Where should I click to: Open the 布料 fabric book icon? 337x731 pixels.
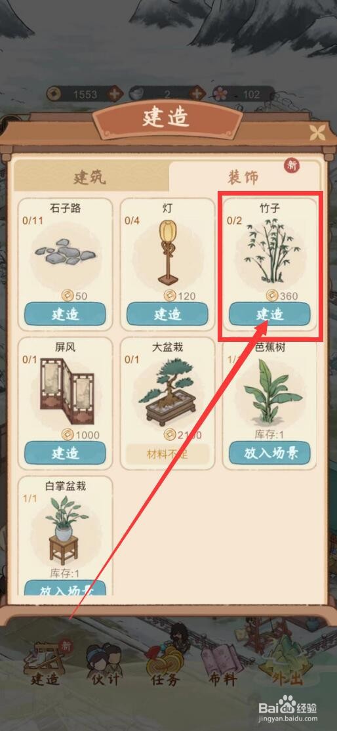[x=223, y=663]
